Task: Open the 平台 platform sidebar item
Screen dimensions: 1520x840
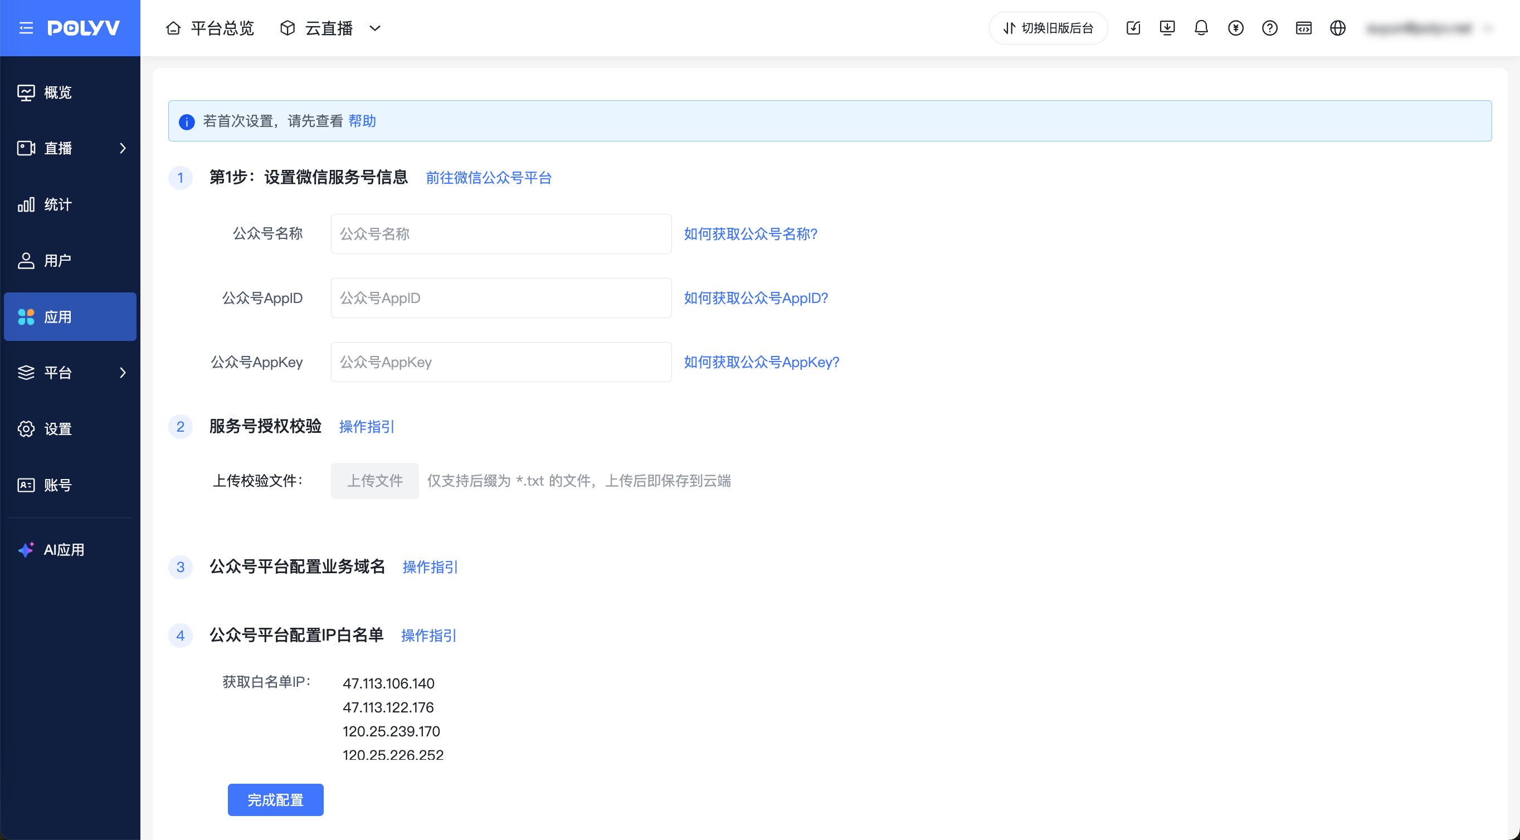Action: pos(70,373)
